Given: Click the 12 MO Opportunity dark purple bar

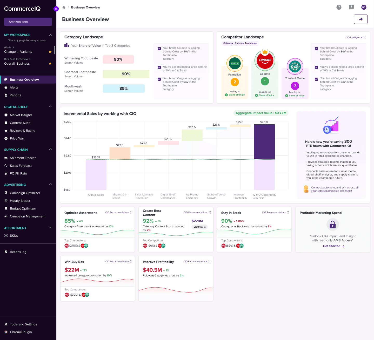Looking at the screenshot, I should (x=264, y=142).
